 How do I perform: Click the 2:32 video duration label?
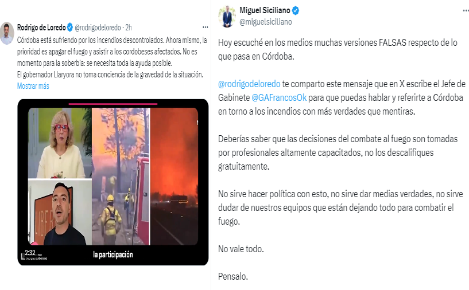pyautogui.click(x=30, y=253)
